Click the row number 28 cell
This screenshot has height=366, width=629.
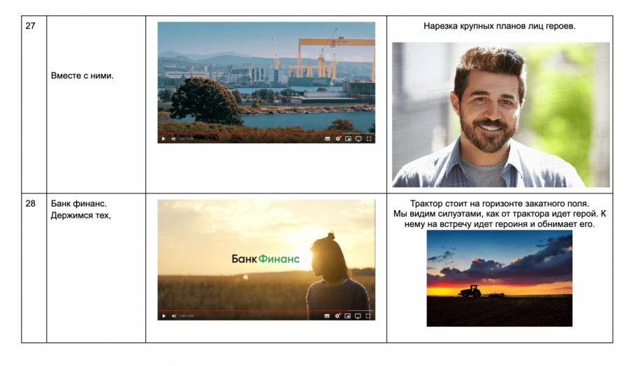[x=34, y=268]
